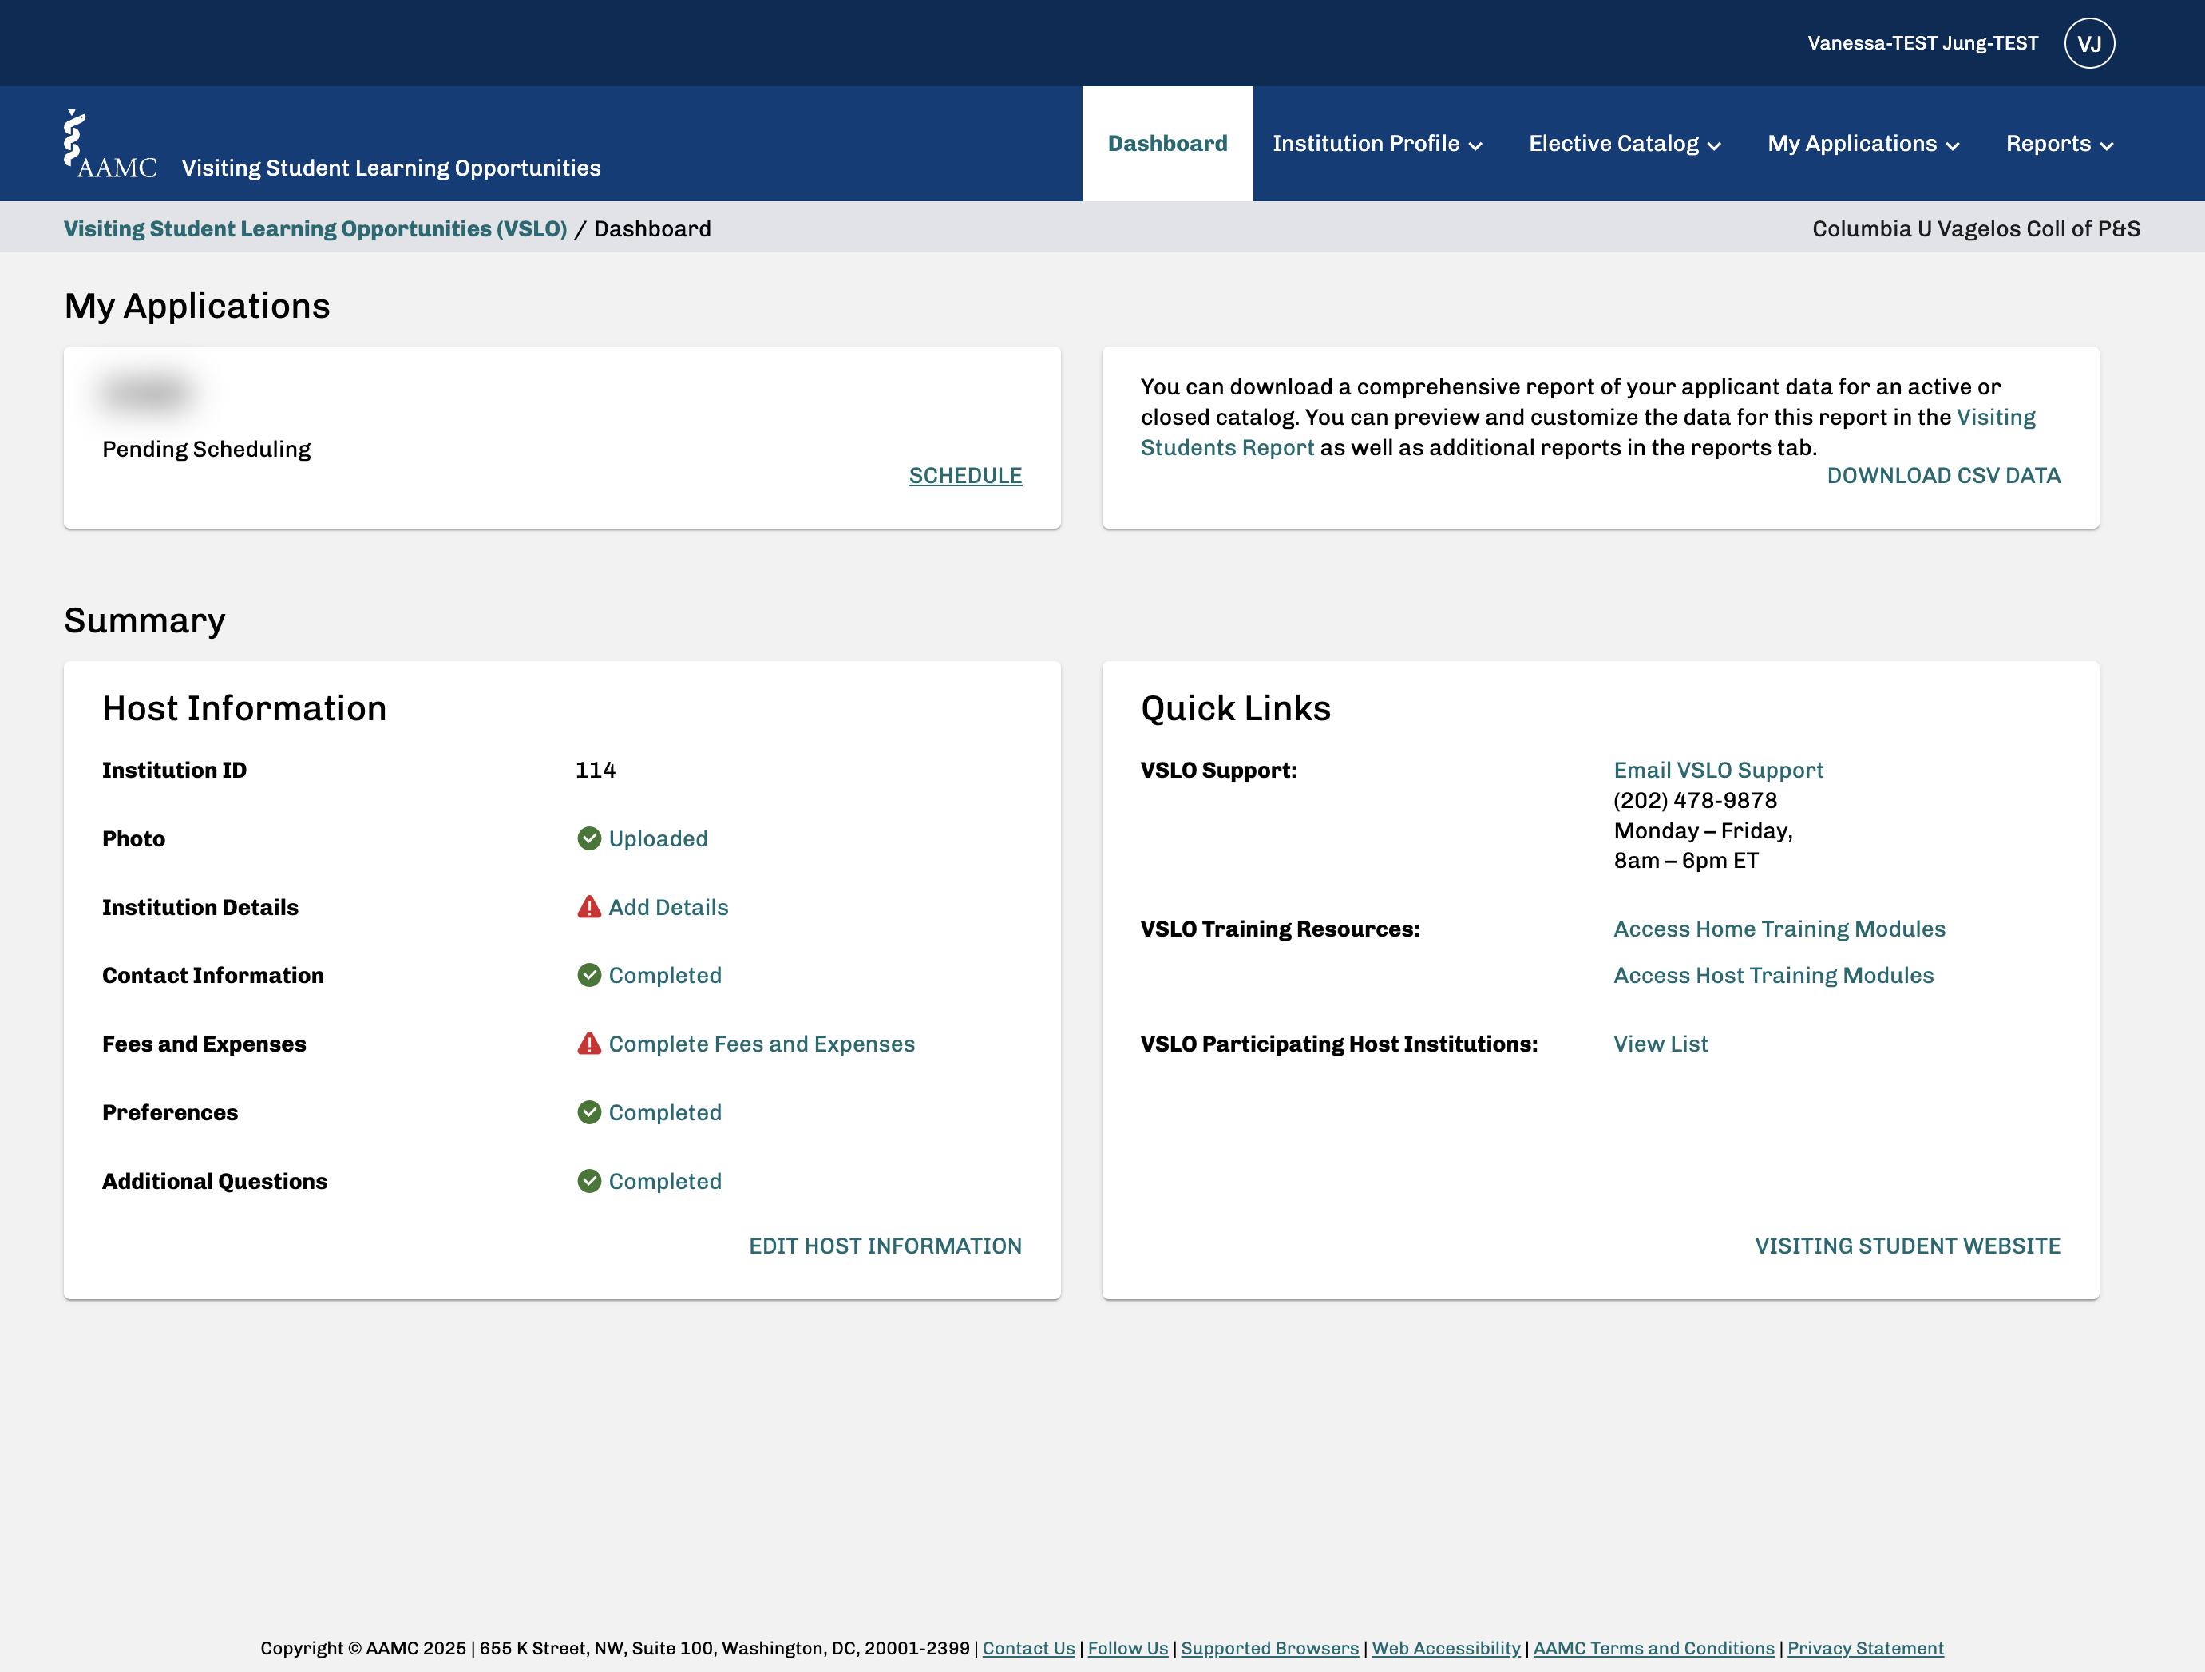Viewport: 2205px width, 1672px height.
Task: Click the VJ user avatar icon
Action: 2089,43
